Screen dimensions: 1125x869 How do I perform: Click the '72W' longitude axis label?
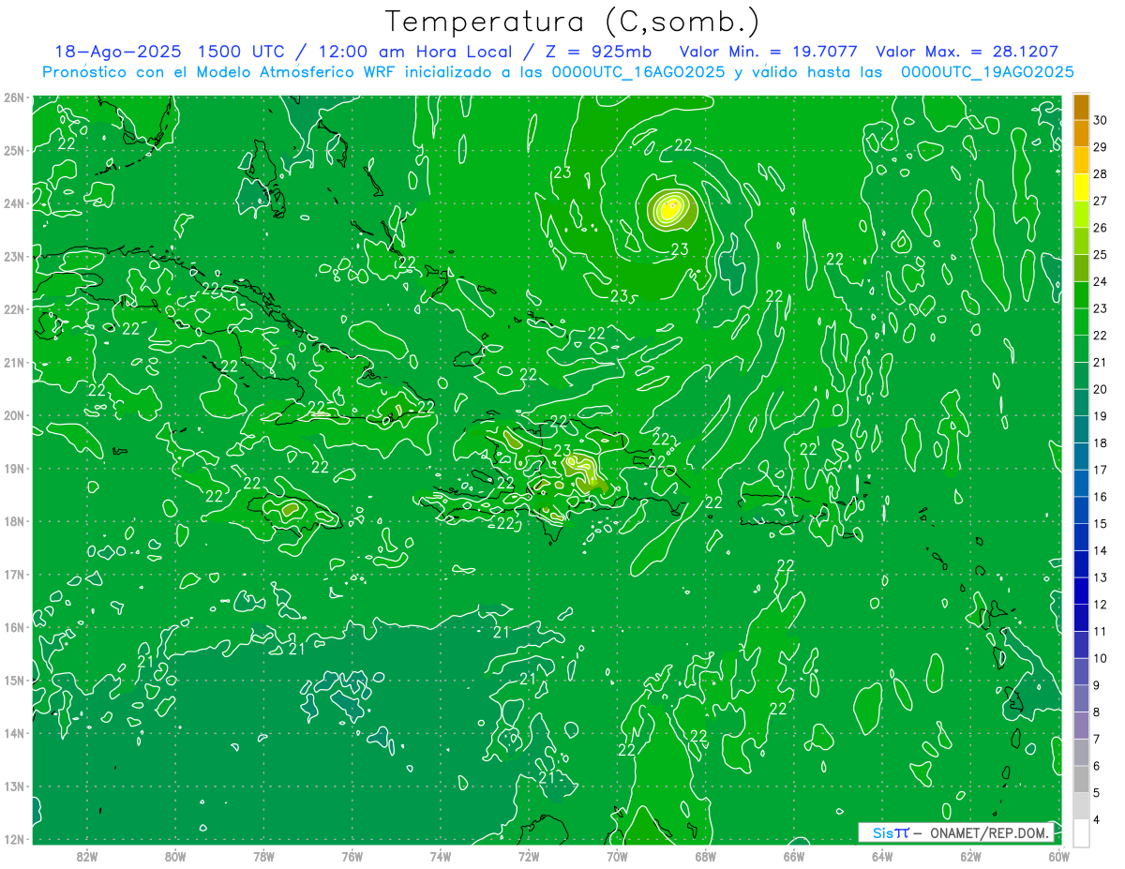[x=529, y=856]
